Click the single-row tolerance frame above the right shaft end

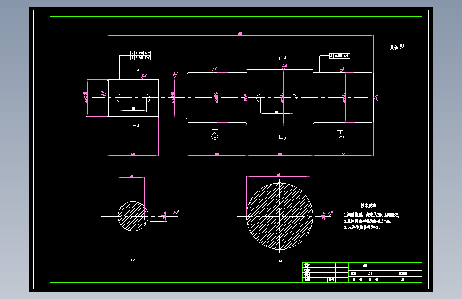pyautogui.click(x=339, y=56)
